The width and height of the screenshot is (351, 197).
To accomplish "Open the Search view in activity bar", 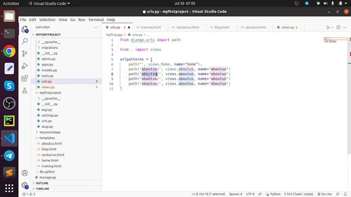I will (x=25, y=41).
